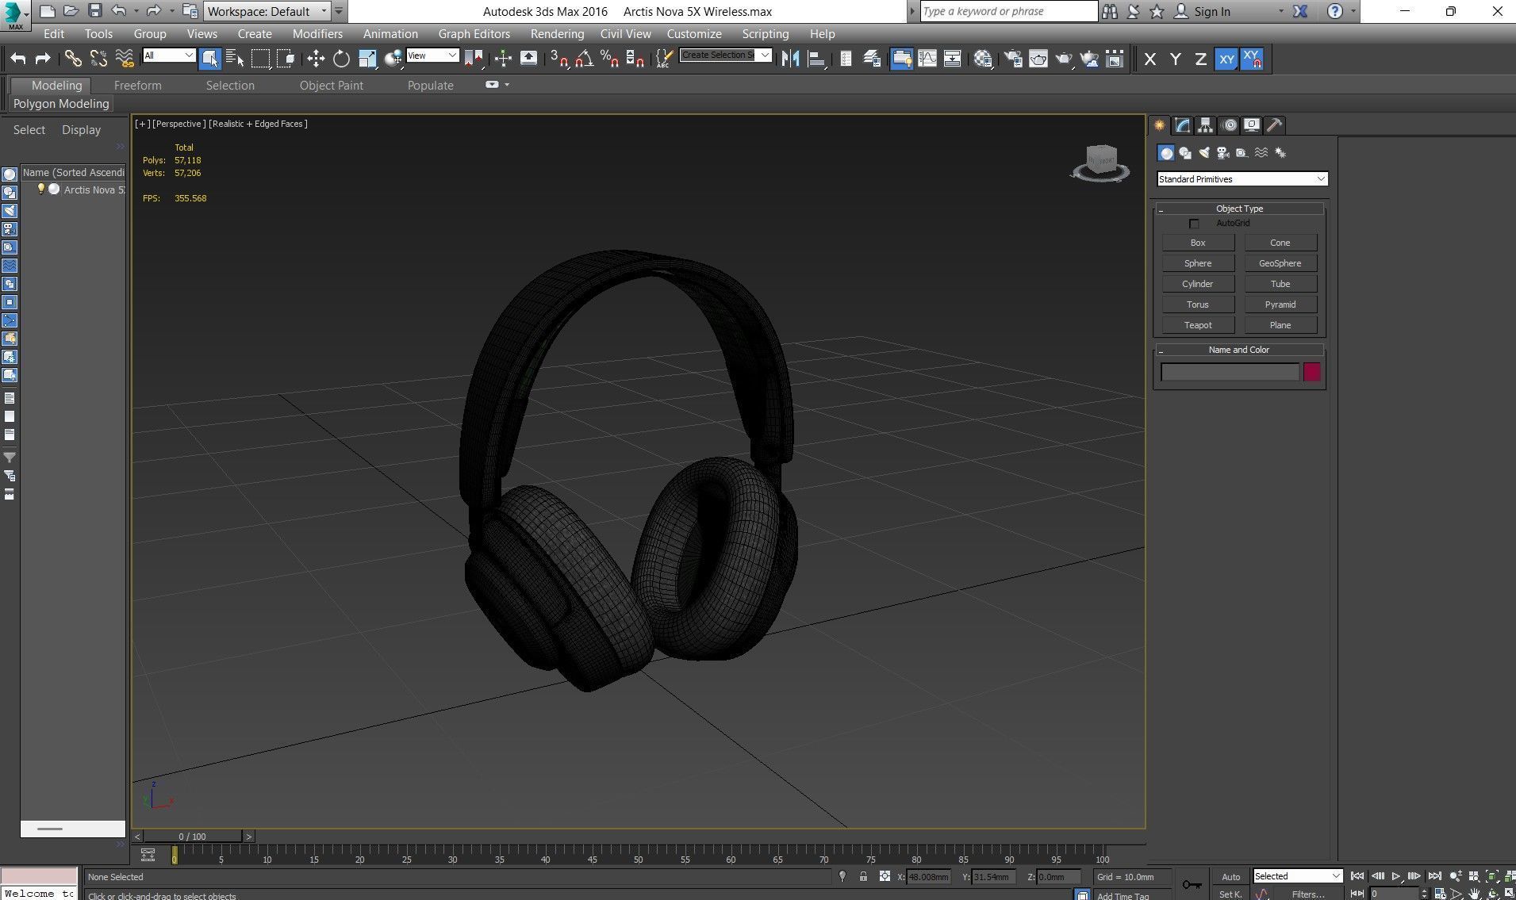Open the Workspace Default dropdown
The width and height of the screenshot is (1516, 900).
tap(267, 11)
